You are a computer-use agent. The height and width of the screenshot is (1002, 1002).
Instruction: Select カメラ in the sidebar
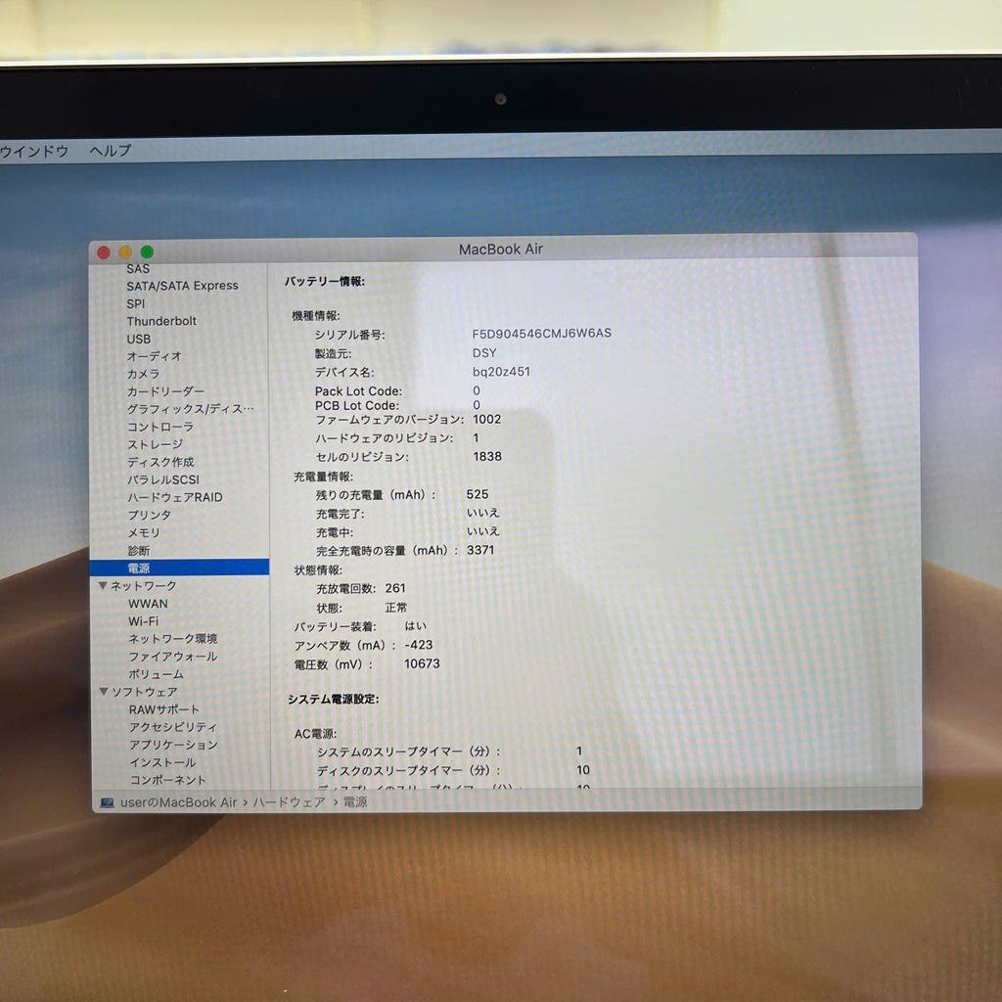point(143,374)
